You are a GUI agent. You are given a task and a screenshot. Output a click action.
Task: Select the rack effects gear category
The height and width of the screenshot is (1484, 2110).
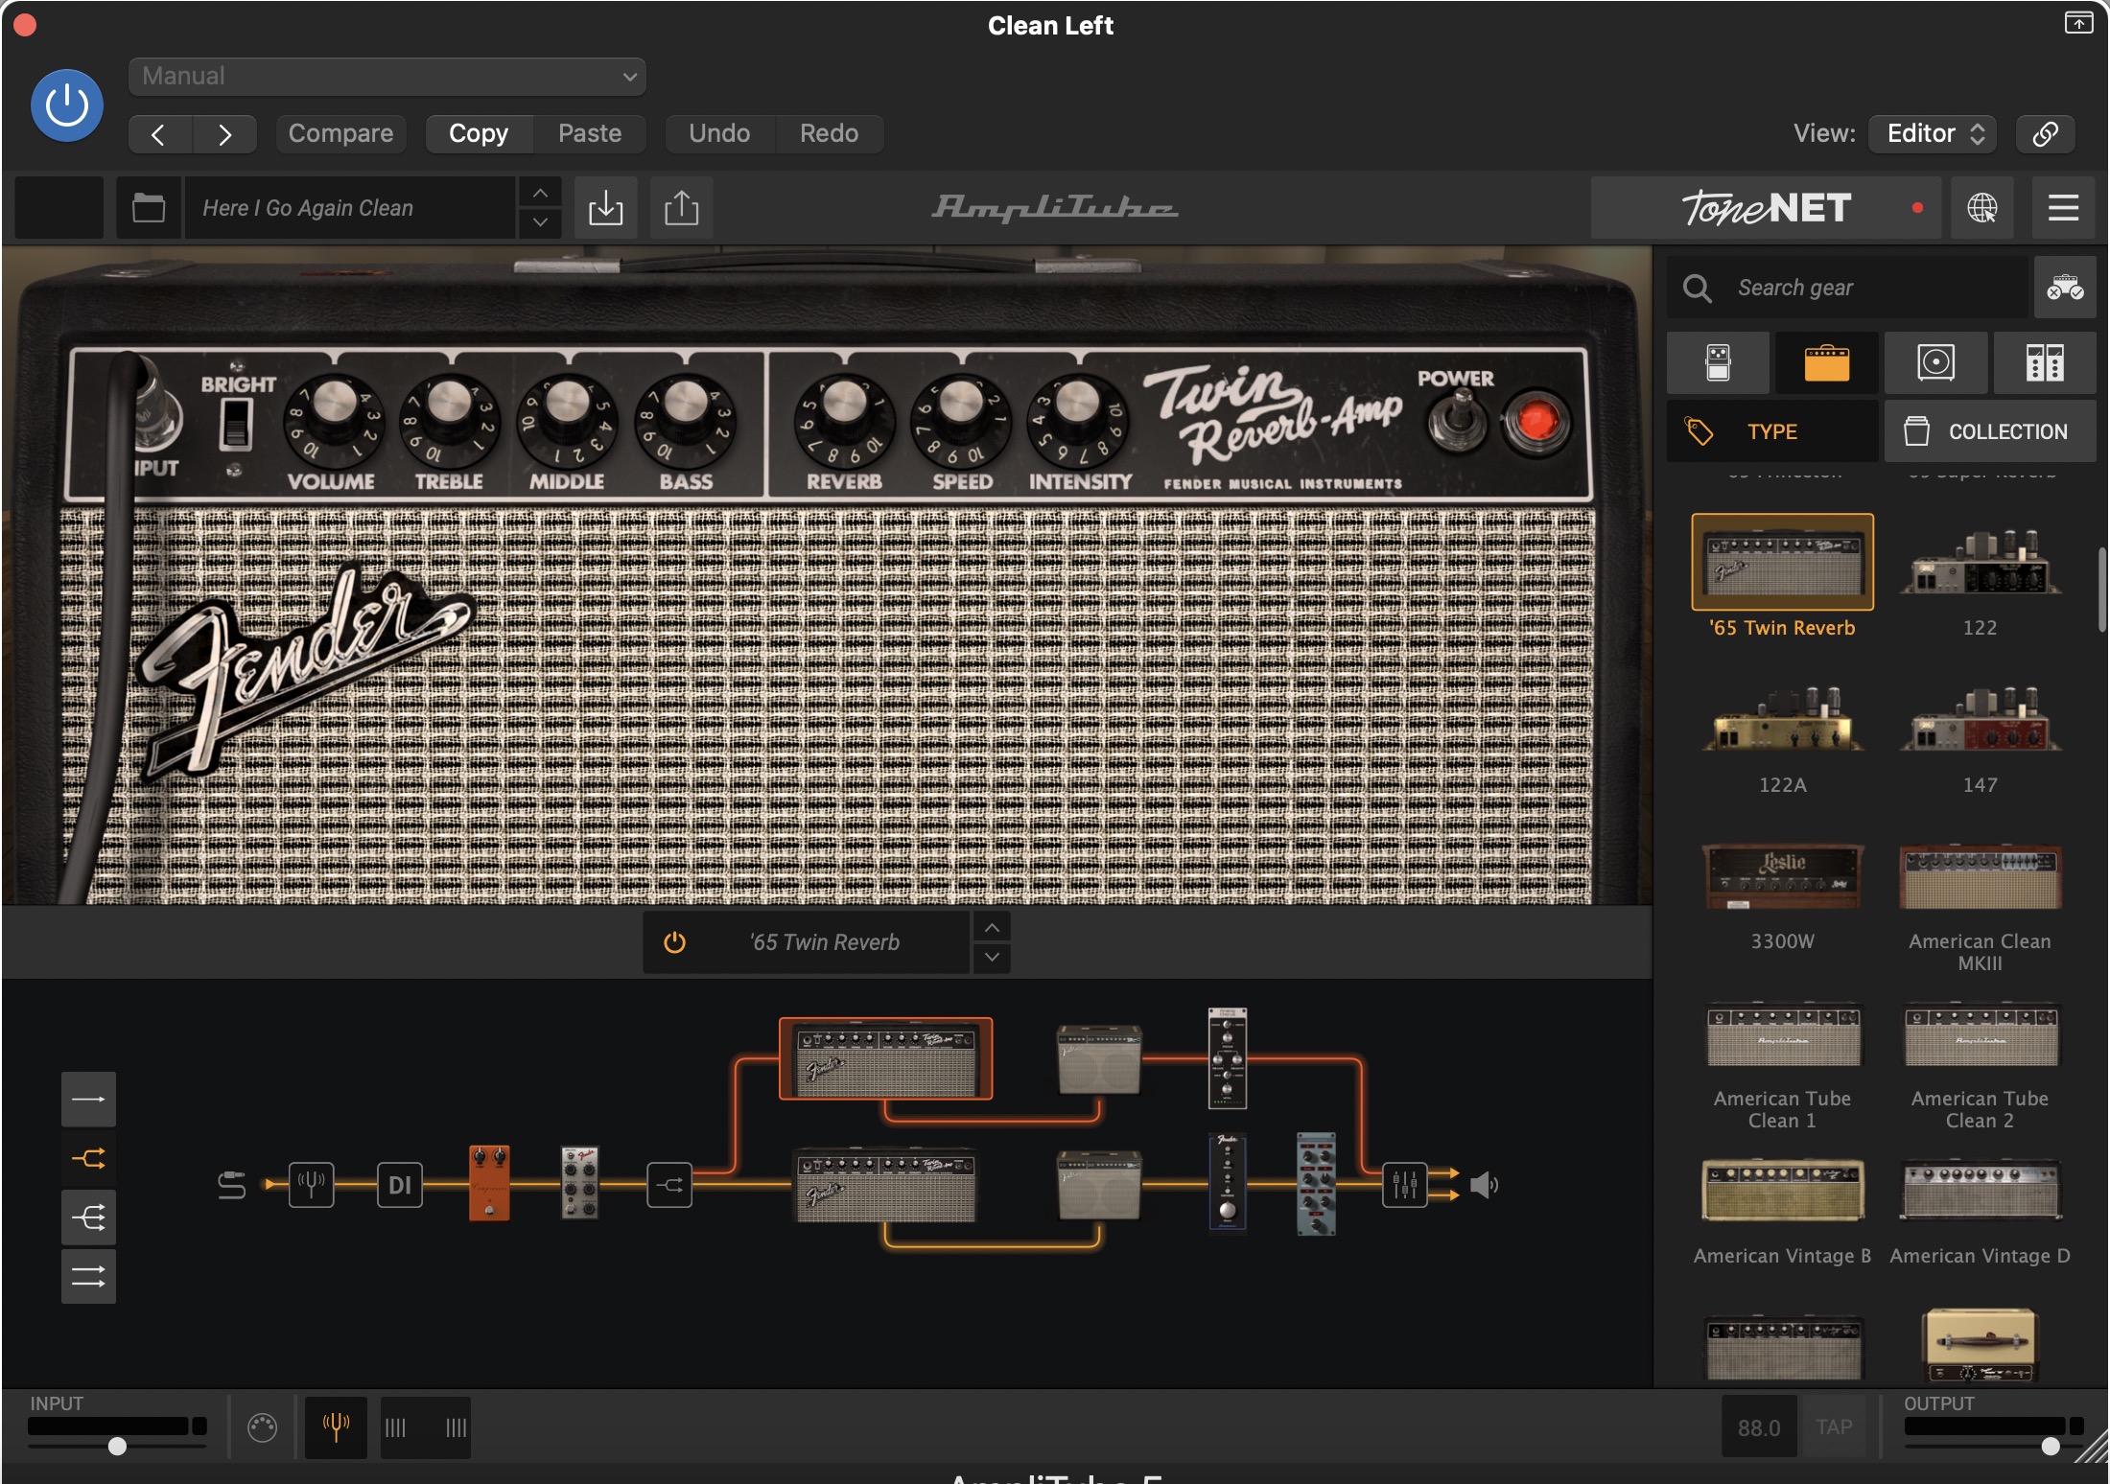pos(2045,363)
